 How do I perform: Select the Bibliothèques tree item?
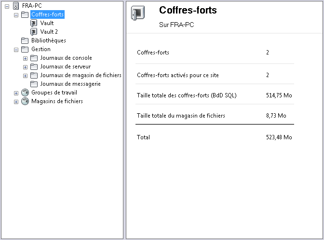(x=48, y=40)
